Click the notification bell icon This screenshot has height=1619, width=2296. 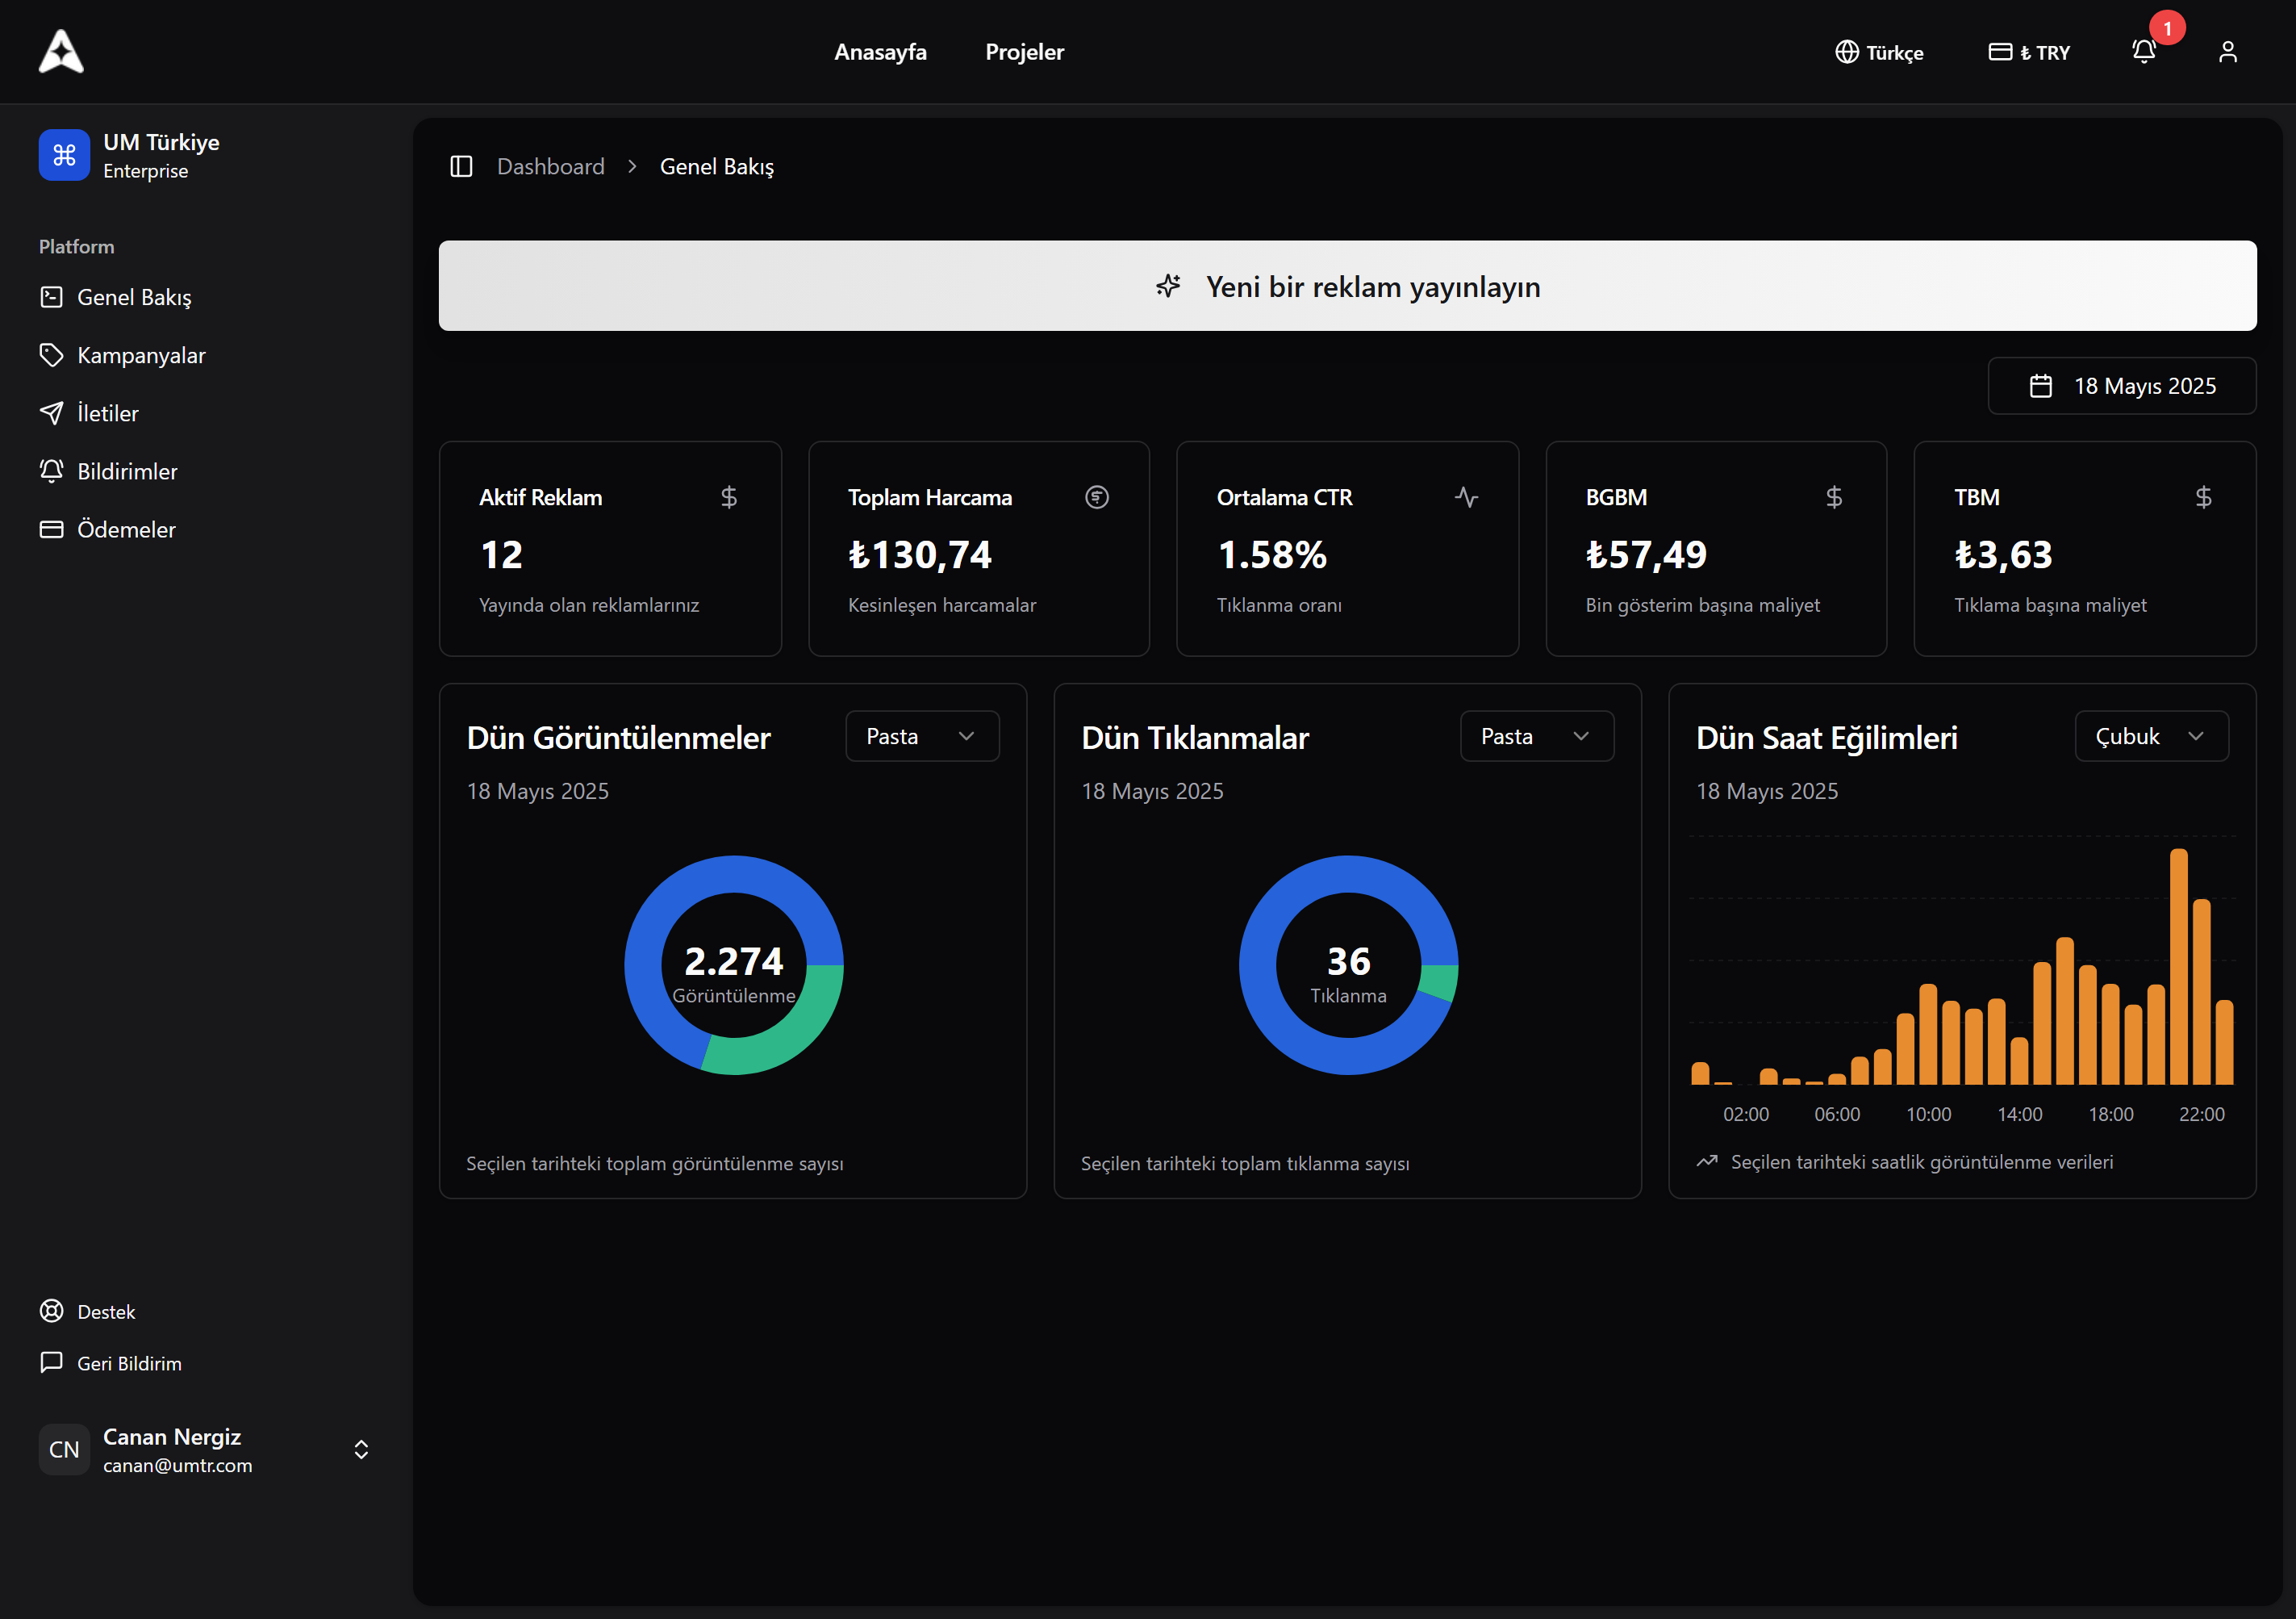[2143, 51]
